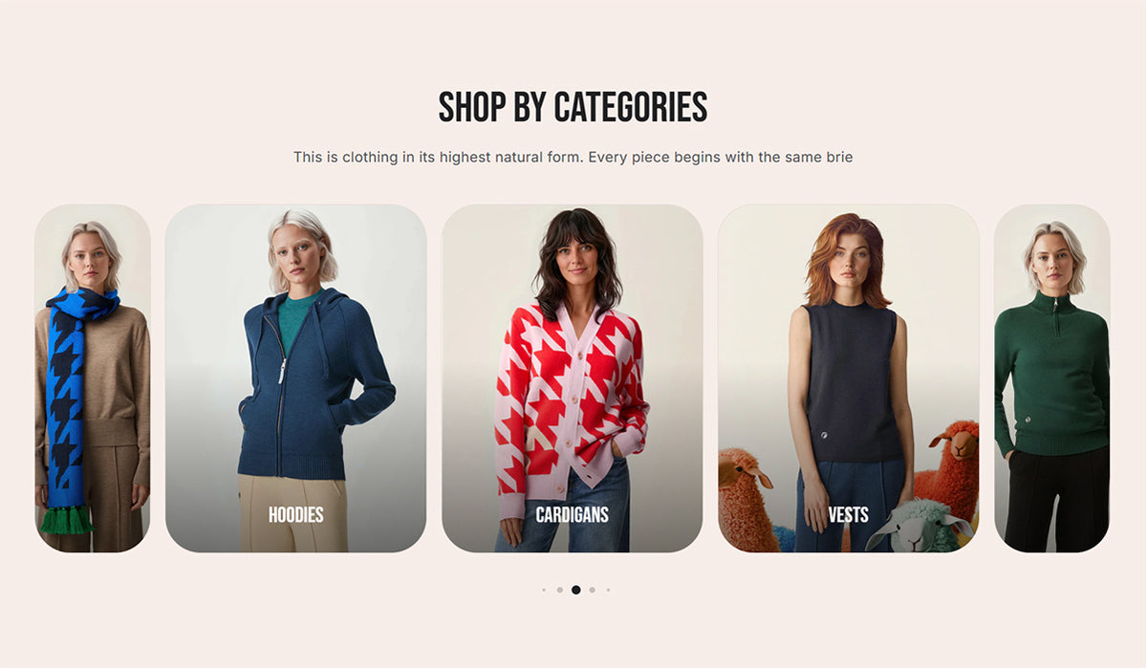The width and height of the screenshot is (1147, 669).
Task: Open the Cardigans category card
Action: coord(572,378)
